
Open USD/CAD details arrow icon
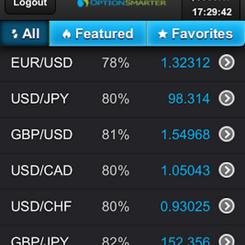(226, 170)
